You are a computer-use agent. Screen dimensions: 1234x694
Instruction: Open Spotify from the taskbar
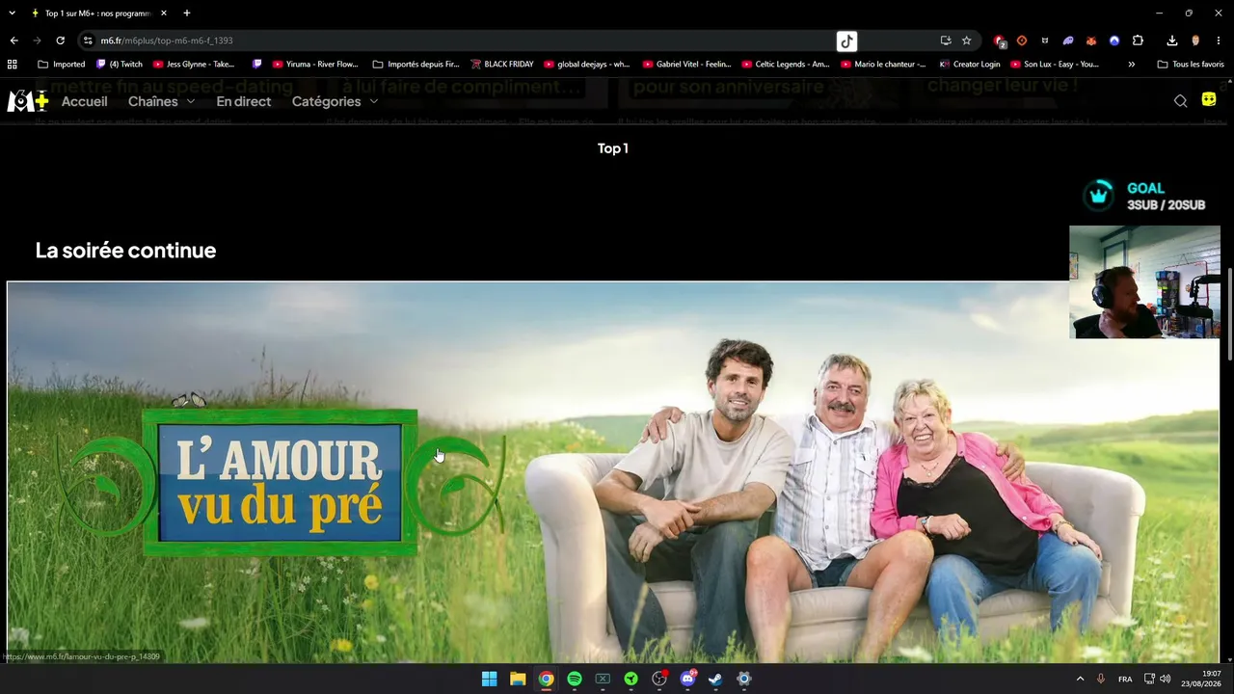tap(575, 679)
